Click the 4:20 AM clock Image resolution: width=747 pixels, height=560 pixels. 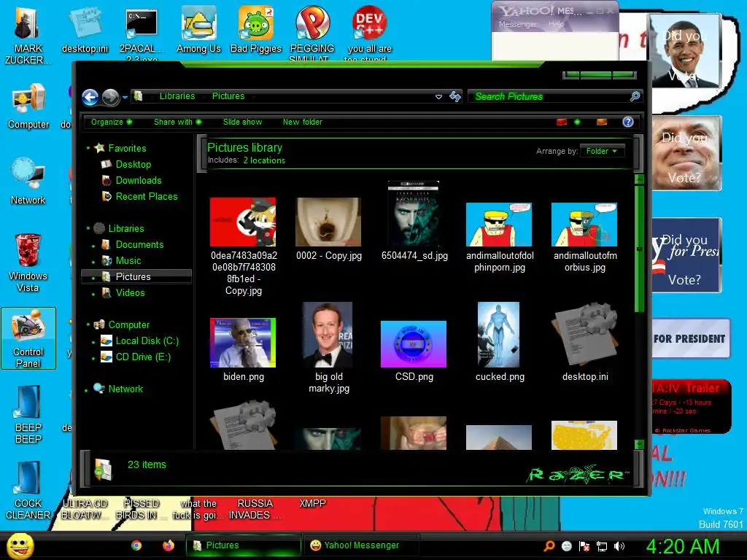pos(683,546)
